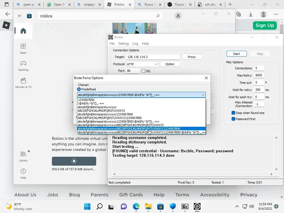Image resolution: width=284 pixels, height=213 pixels.
Task: Click the Port field showing 80
Action: click(x=133, y=71)
